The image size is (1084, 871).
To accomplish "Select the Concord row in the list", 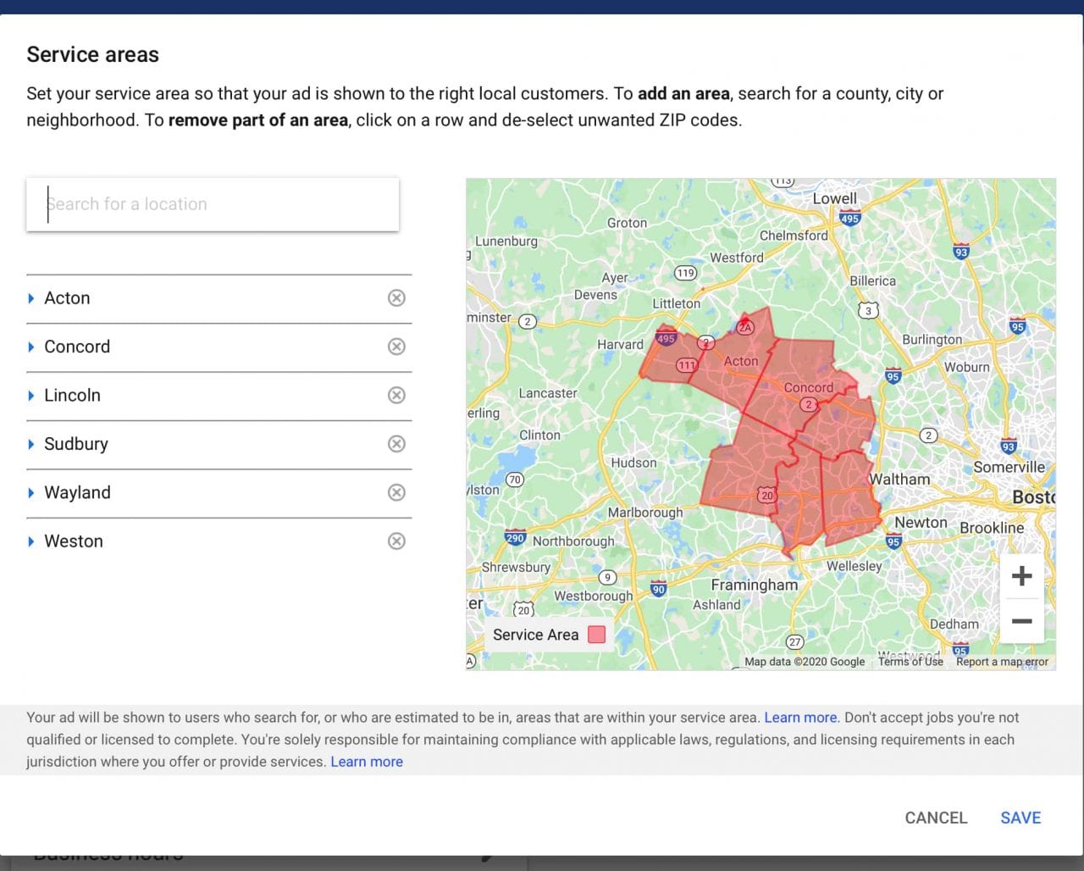I will (x=169, y=347).
